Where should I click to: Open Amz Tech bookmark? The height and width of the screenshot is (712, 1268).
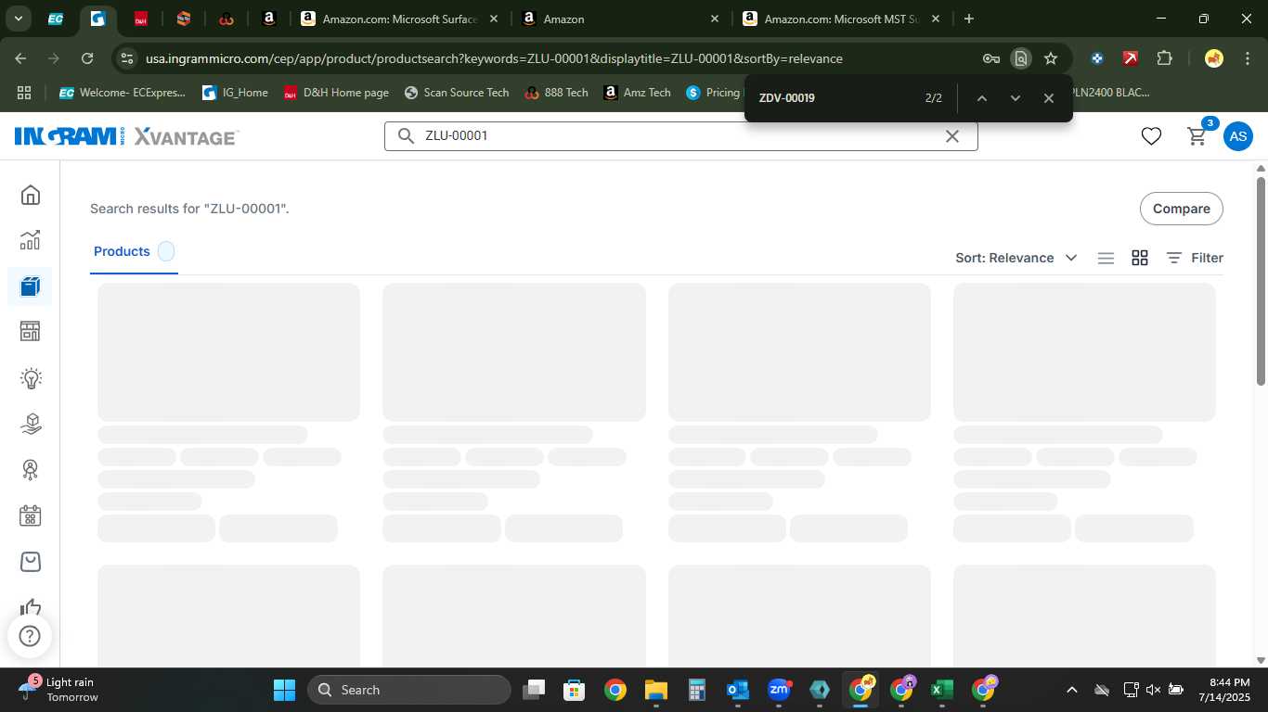[637, 93]
